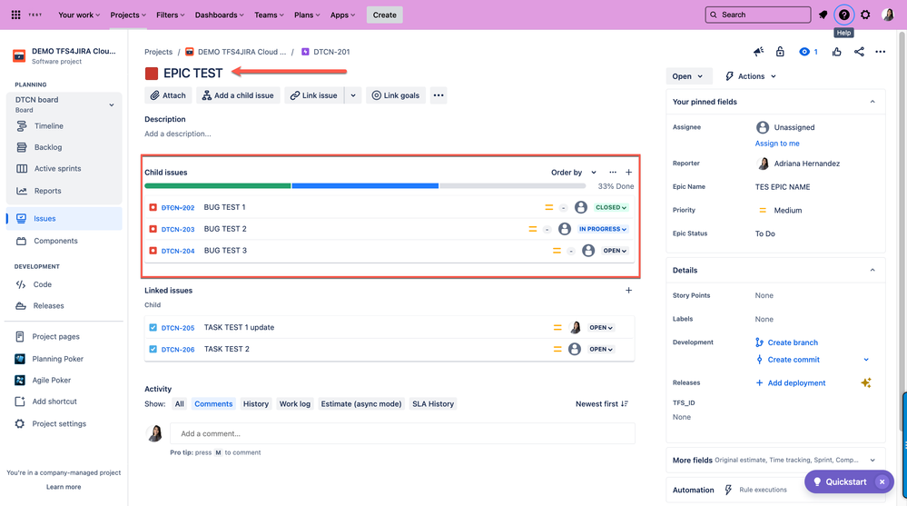Click the blue in-progress segment of progress bar
Screen dimensions: 907x506
click(x=365, y=186)
